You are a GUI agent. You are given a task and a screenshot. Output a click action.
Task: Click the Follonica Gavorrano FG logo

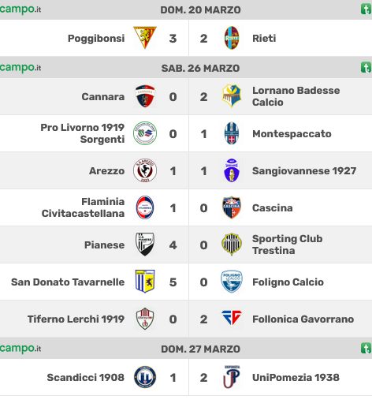pyautogui.click(x=232, y=318)
